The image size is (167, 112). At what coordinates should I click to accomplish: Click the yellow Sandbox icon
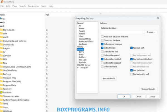(1, 92)
